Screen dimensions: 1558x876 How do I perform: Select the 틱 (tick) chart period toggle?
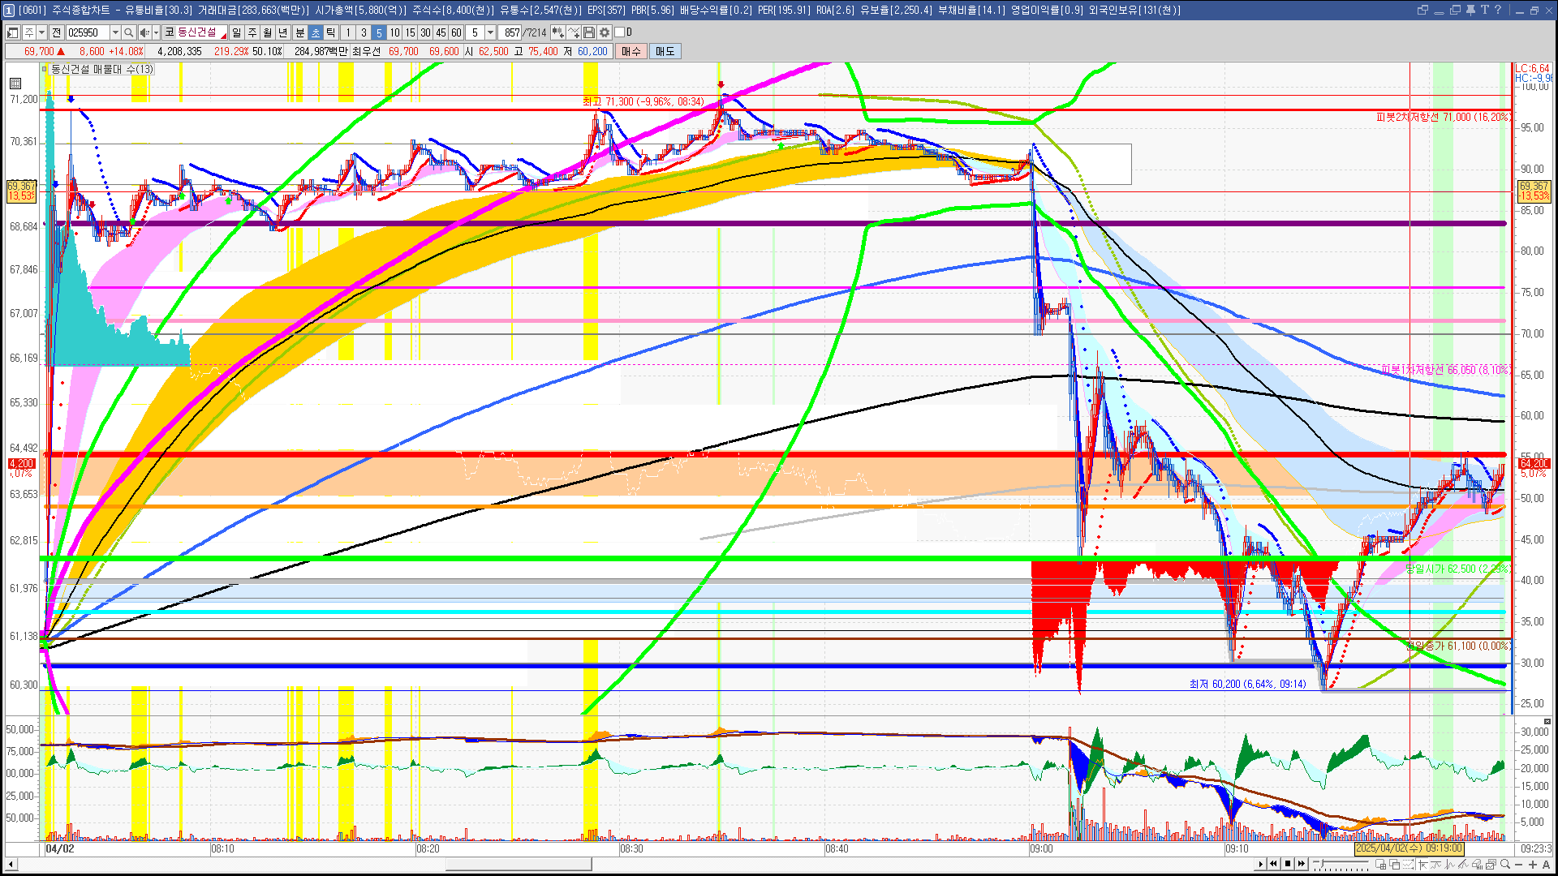tap(330, 32)
